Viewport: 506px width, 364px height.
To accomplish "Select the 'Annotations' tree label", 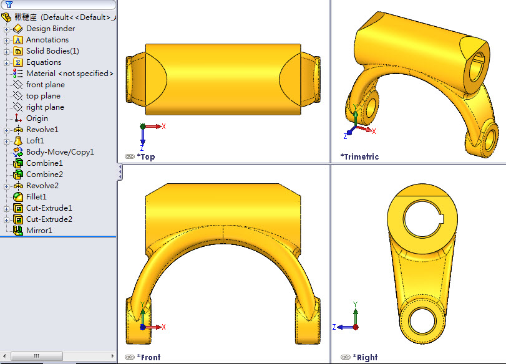I will pyautogui.click(x=47, y=40).
